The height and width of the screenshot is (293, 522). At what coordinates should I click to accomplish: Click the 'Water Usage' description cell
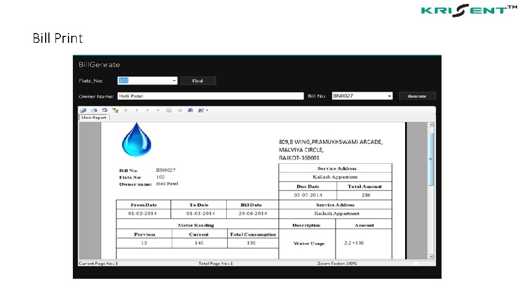pos(309,244)
